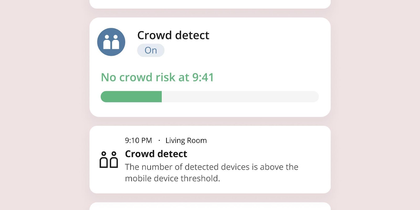Screen dimensions: 420x210
Task: Open the bold "Crowd detect" notification title
Action: [156, 154]
